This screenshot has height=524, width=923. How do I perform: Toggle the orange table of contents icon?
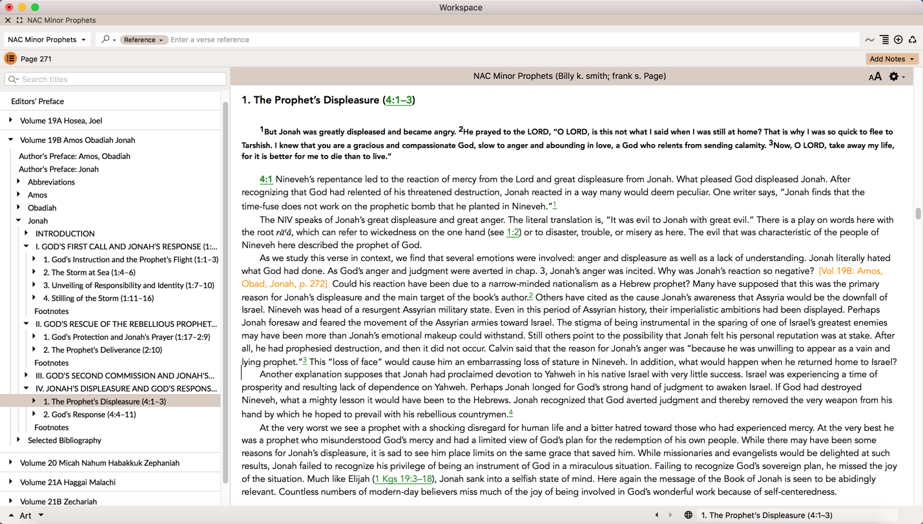pyautogui.click(x=10, y=59)
